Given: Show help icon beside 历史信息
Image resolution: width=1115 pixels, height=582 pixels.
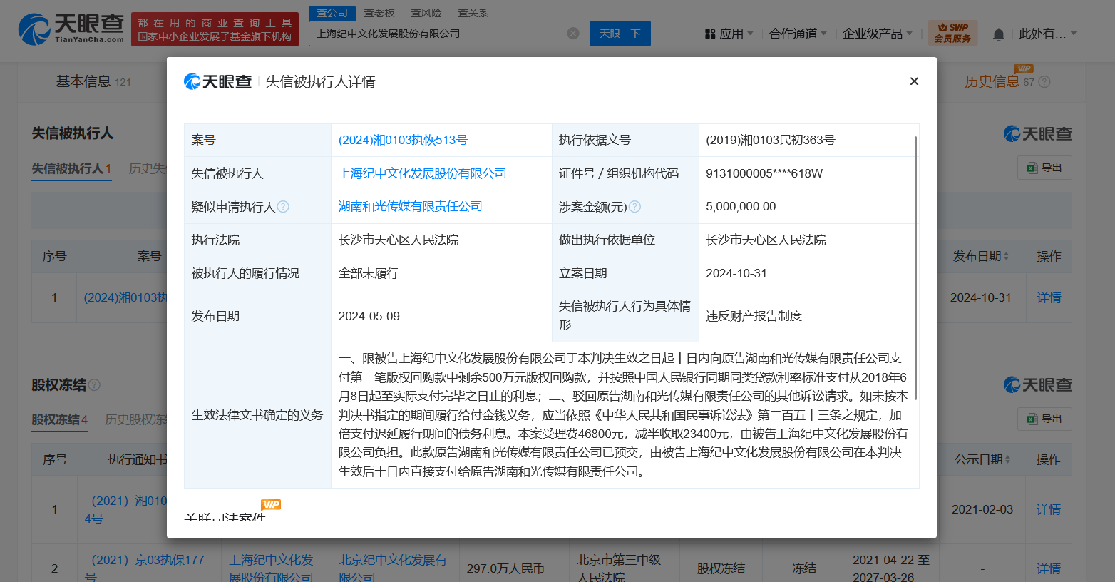Looking at the screenshot, I should pyautogui.click(x=1044, y=82).
